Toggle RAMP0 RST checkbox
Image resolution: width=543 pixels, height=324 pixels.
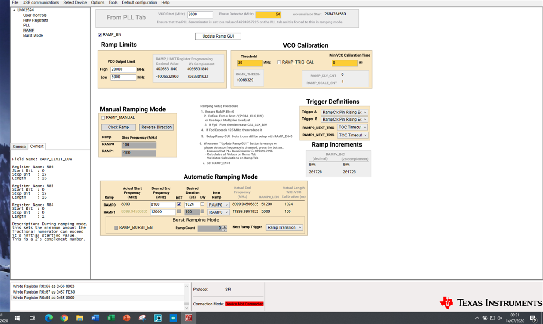pos(179,204)
